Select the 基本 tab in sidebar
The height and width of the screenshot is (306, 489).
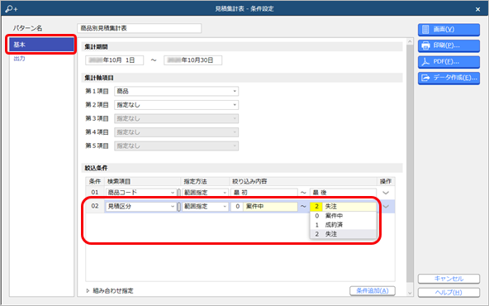[x=41, y=45]
